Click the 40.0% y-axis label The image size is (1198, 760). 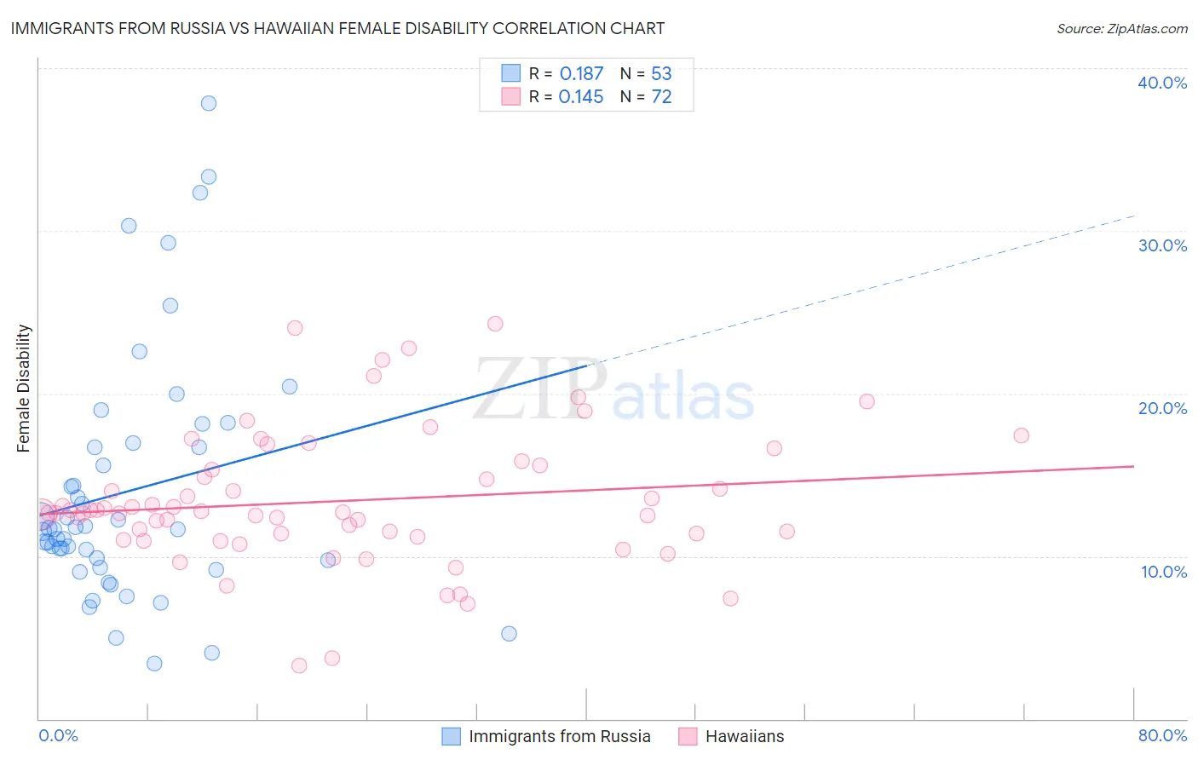click(x=1162, y=83)
